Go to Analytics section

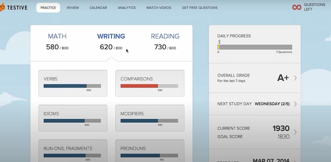pos(127,8)
